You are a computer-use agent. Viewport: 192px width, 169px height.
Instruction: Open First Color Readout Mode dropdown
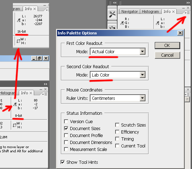pyautogui.click(x=143, y=51)
